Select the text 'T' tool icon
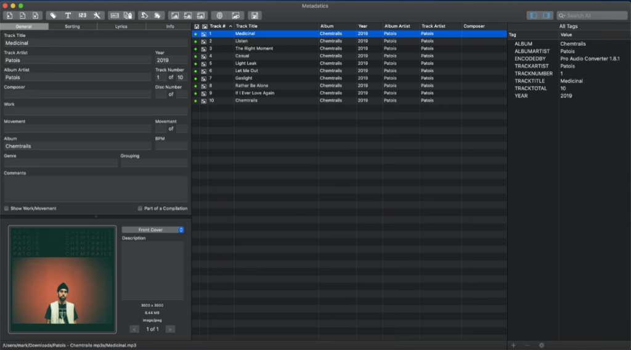 point(68,15)
